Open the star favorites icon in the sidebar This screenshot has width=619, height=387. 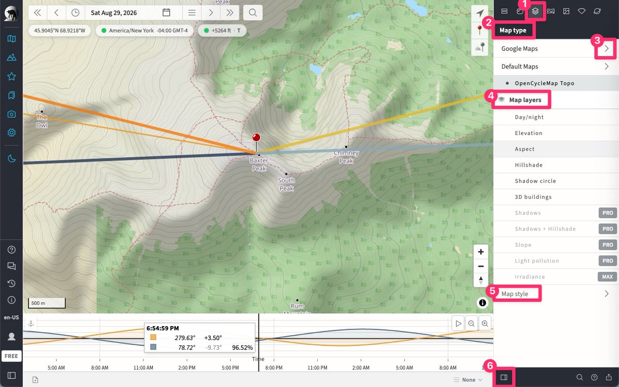(x=11, y=76)
